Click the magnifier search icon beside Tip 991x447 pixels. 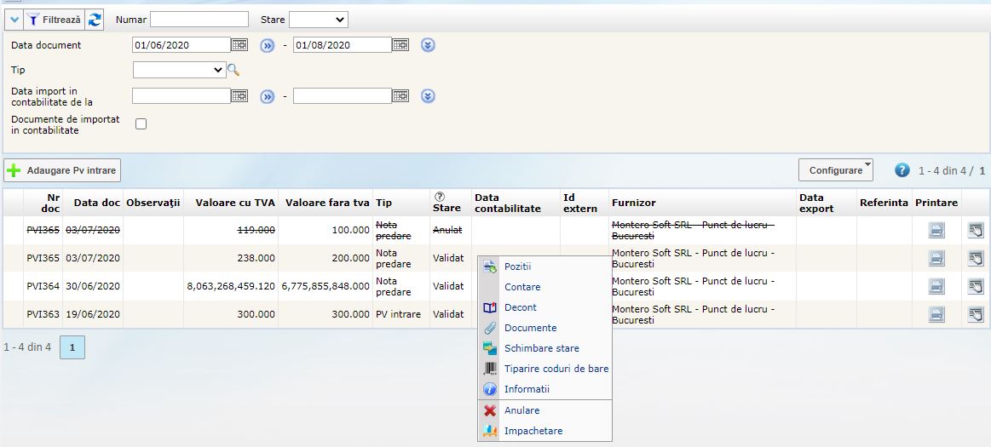pos(233,70)
